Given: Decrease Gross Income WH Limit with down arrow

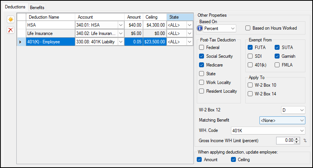Looking at the screenshot, I should (297, 142).
